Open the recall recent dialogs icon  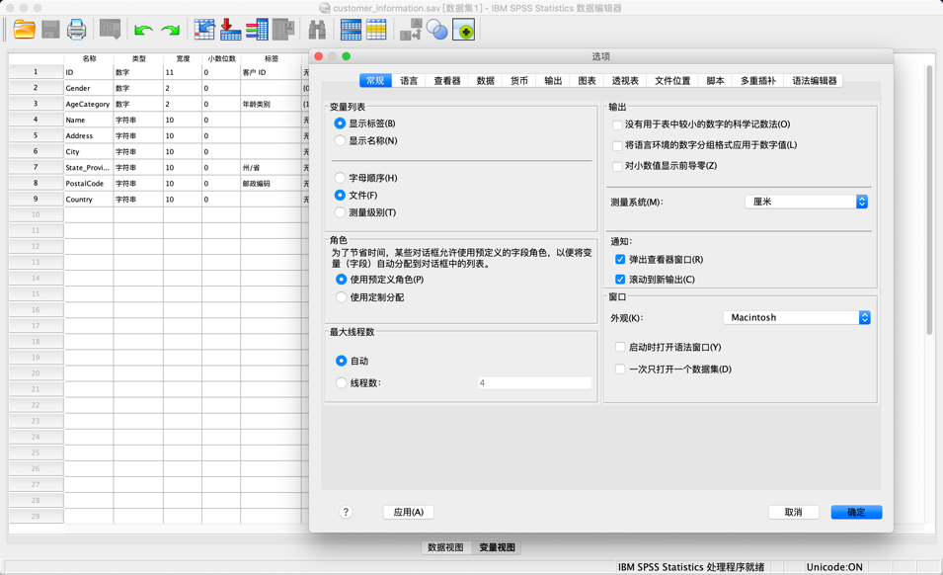tap(110, 30)
